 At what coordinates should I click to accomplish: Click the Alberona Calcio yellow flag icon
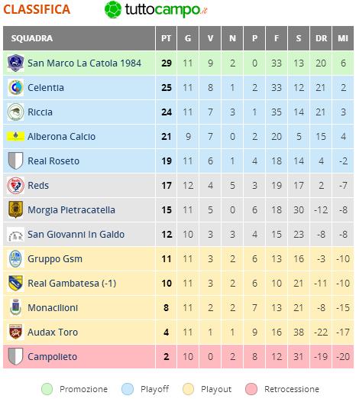(x=15, y=136)
